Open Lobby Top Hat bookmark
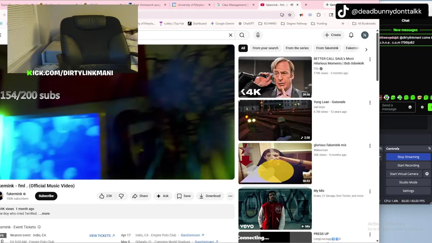This screenshot has height=243, width=432. click(171, 24)
